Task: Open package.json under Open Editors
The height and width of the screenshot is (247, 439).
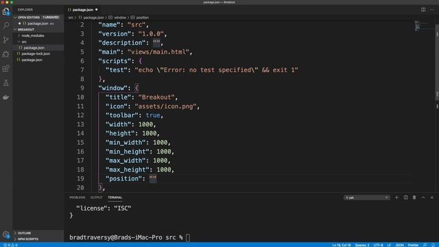Action: tap(38, 23)
